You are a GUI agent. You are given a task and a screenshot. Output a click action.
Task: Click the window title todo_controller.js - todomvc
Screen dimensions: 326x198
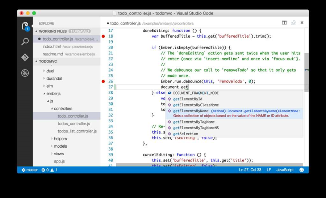[166, 13]
